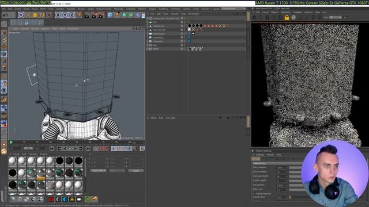369x207 pixels.
Task: Select the Move tool
Action: pyautogui.click(x=28, y=15)
